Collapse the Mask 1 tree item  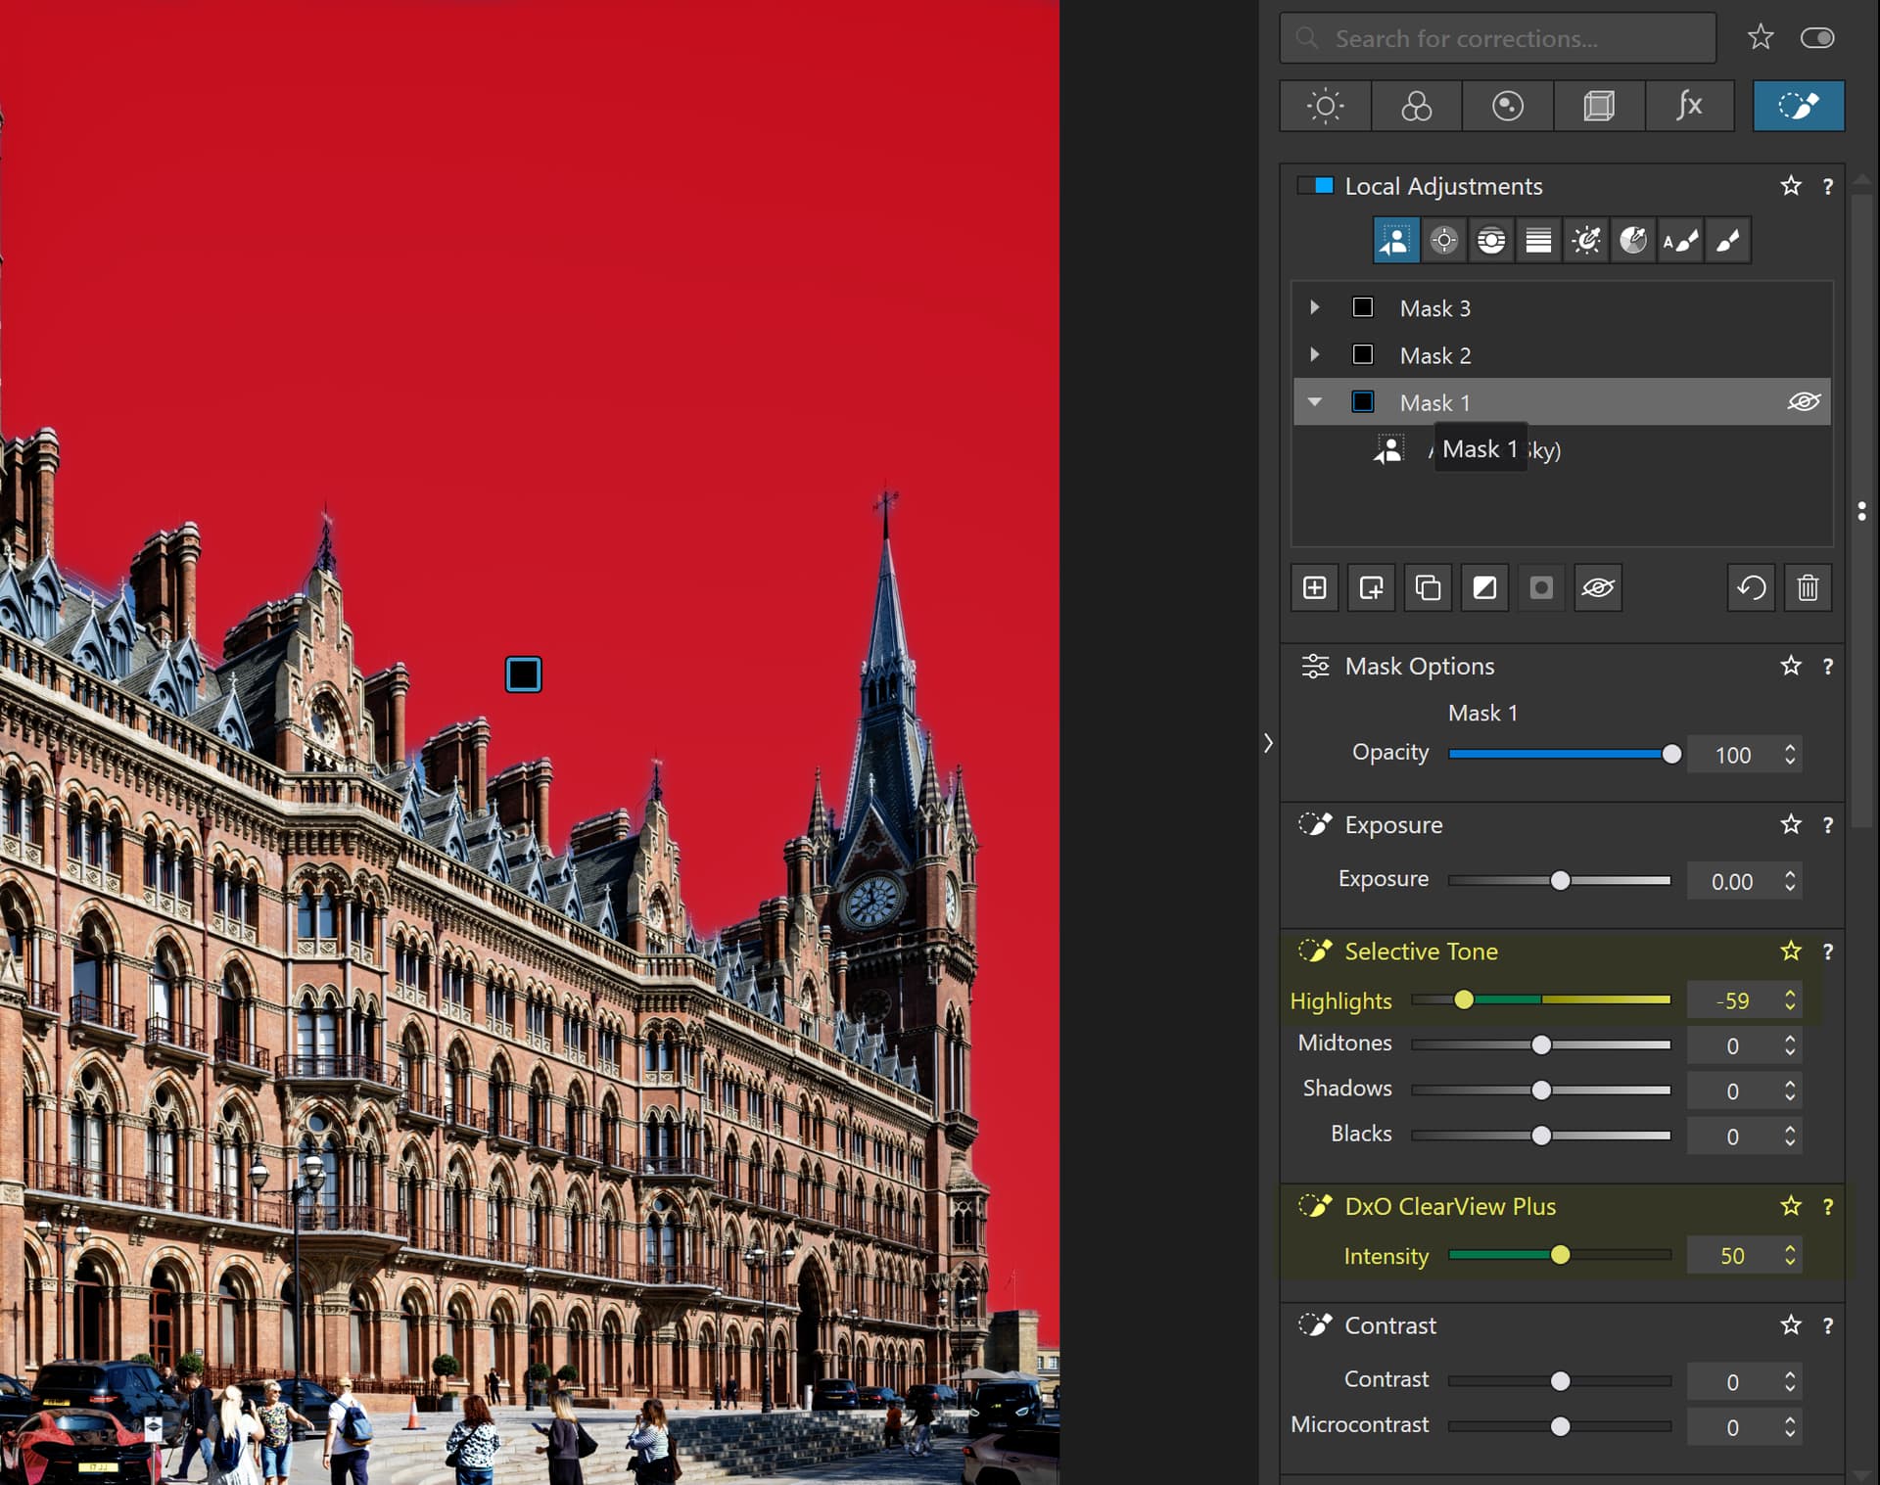(1315, 402)
